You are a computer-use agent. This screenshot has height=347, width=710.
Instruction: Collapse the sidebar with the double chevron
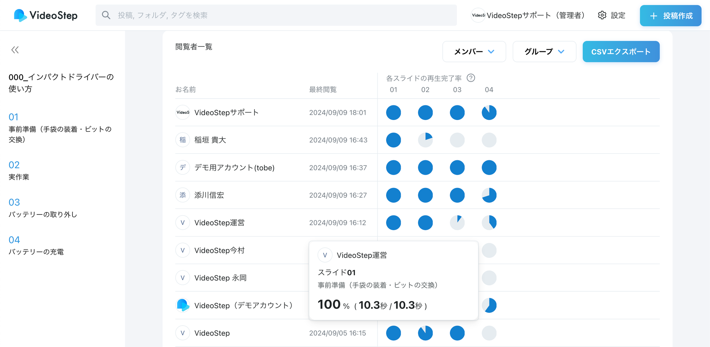click(15, 50)
